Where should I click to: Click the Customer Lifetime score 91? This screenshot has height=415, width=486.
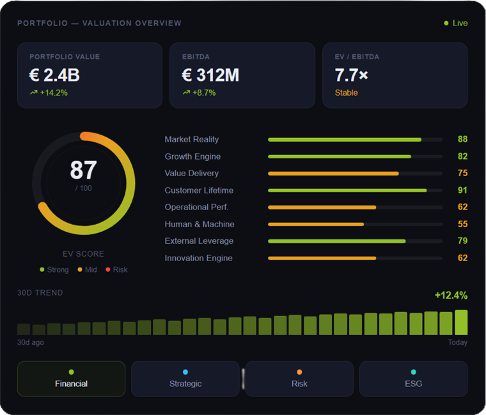pyautogui.click(x=462, y=190)
